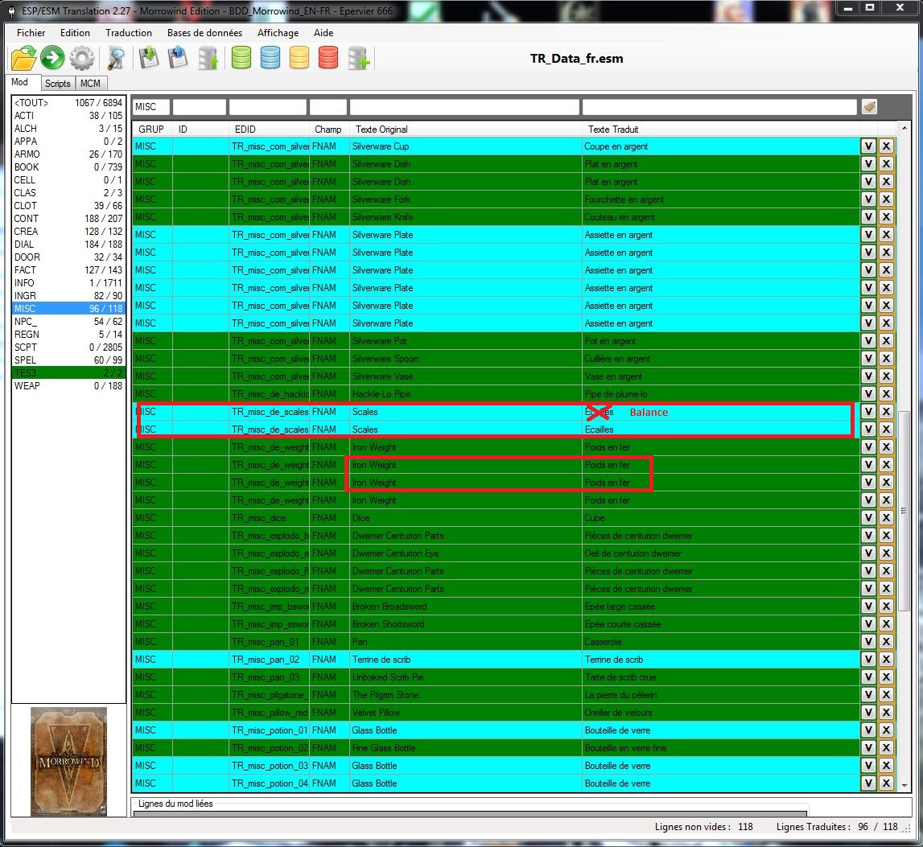The width and height of the screenshot is (923, 847).
Task: Click the open folder icon in toolbar
Action: [24, 58]
